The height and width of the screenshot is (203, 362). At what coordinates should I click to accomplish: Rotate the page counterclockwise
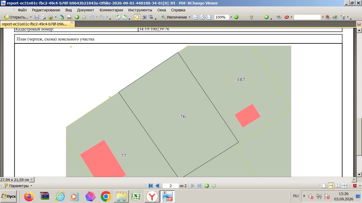118,17
